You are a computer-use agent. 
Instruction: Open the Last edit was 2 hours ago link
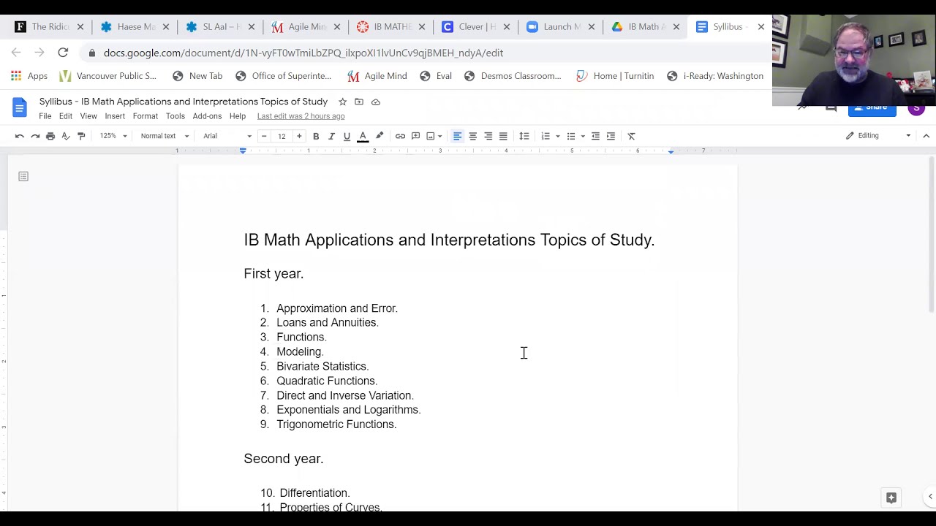tap(301, 116)
